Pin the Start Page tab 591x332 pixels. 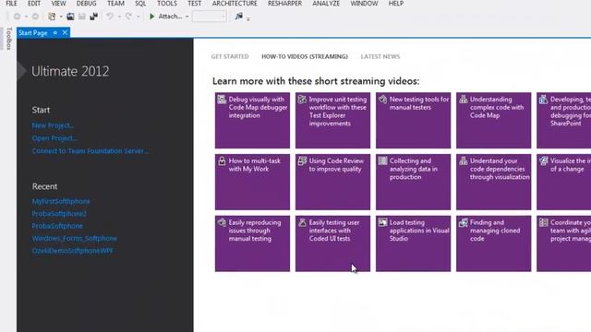pyautogui.click(x=55, y=33)
